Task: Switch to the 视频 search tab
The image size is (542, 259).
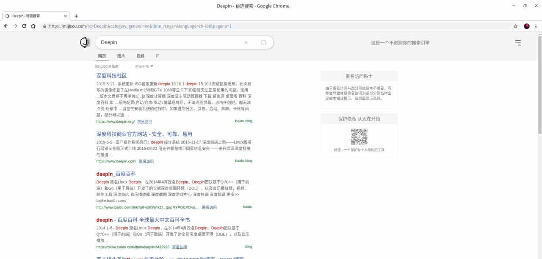Action: pyautogui.click(x=140, y=56)
